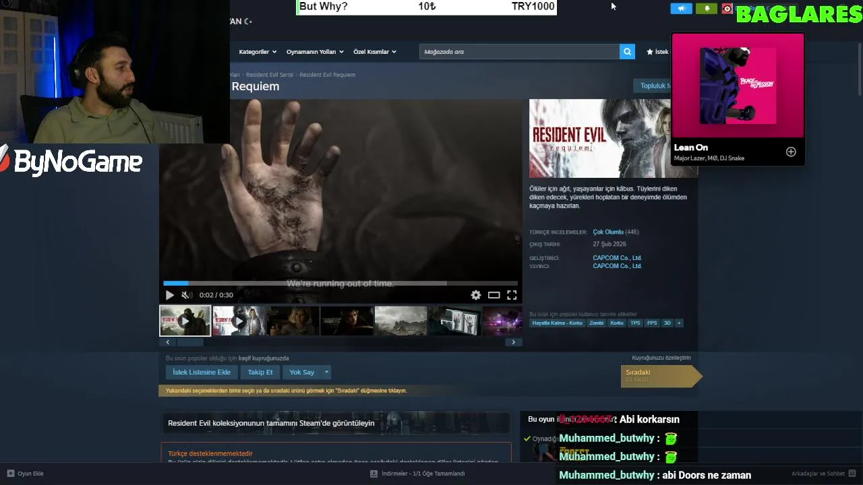Open the Kategoriler dropdown menu
The height and width of the screenshot is (485, 863).
(x=257, y=52)
